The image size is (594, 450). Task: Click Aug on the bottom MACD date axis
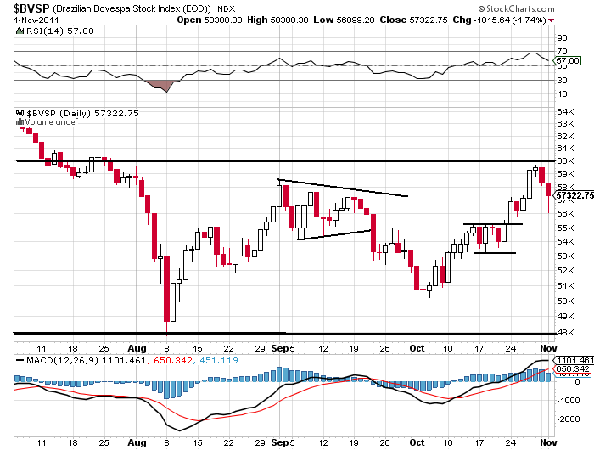(x=137, y=442)
